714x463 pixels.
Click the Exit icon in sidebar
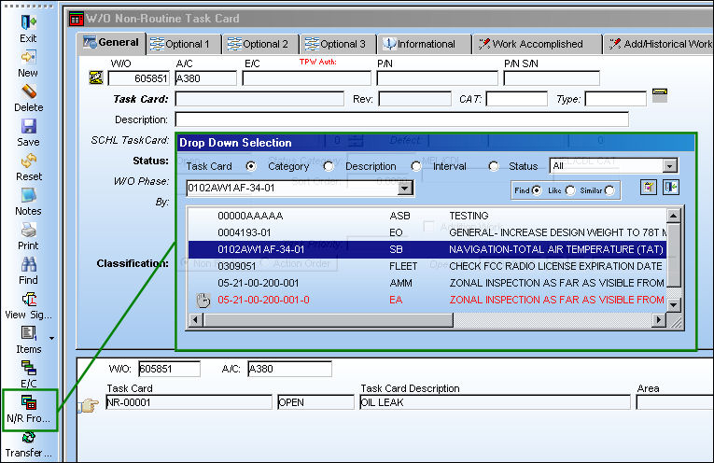point(28,22)
